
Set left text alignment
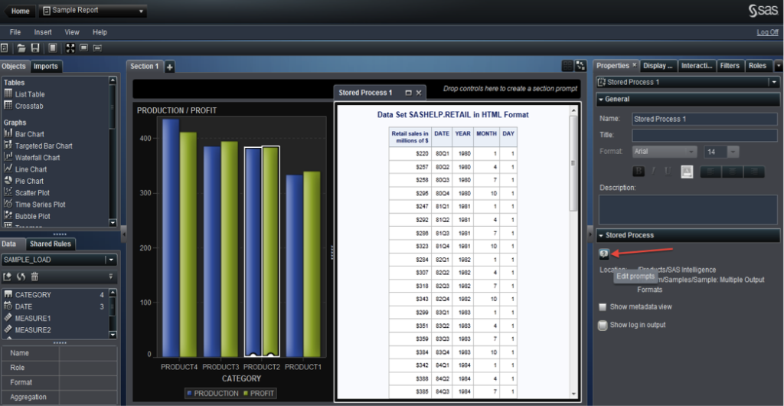point(710,172)
